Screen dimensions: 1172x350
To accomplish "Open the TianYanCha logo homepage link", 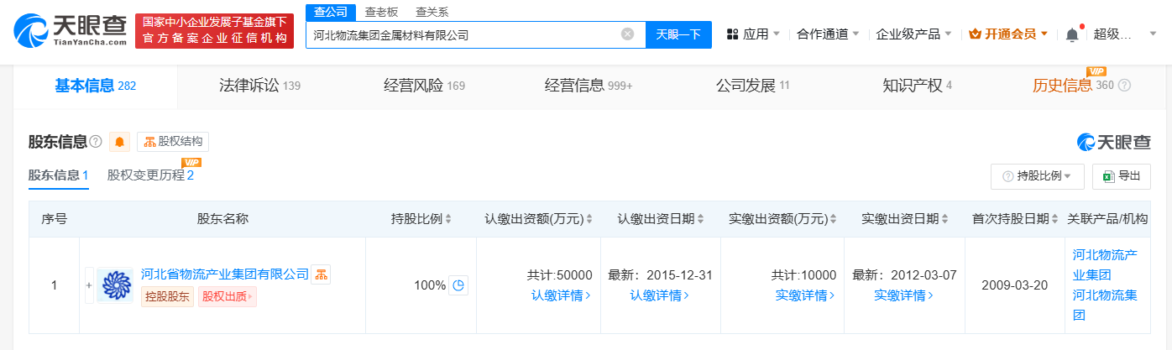I will [71, 30].
